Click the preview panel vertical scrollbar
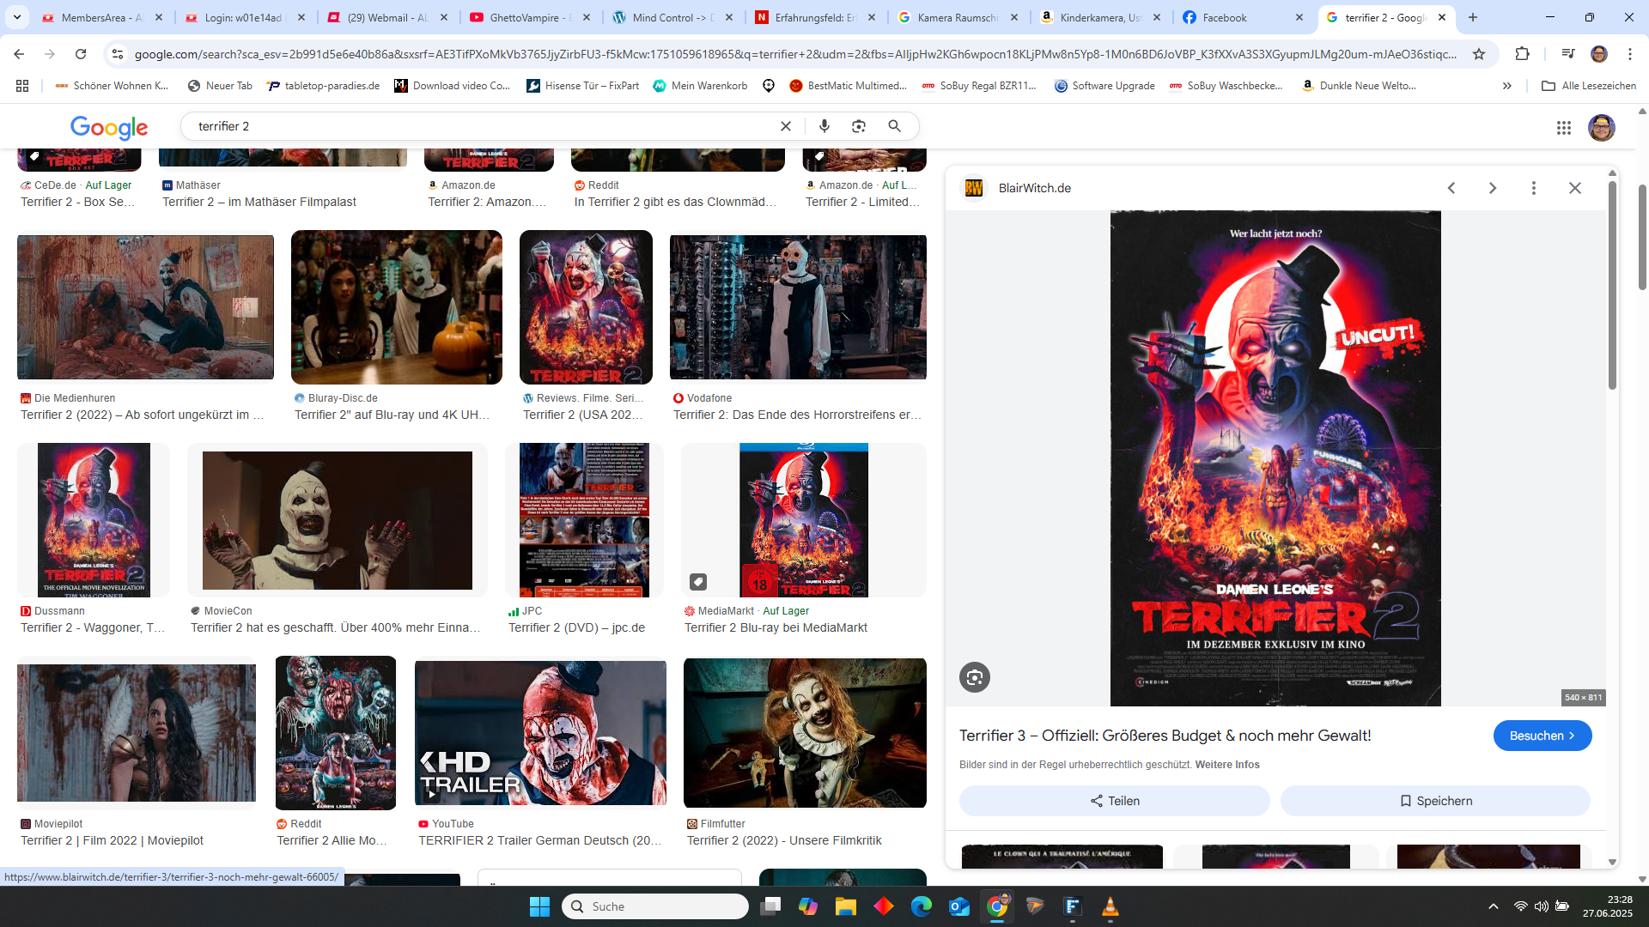The width and height of the screenshot is (1649, 927). point(1612,283)
